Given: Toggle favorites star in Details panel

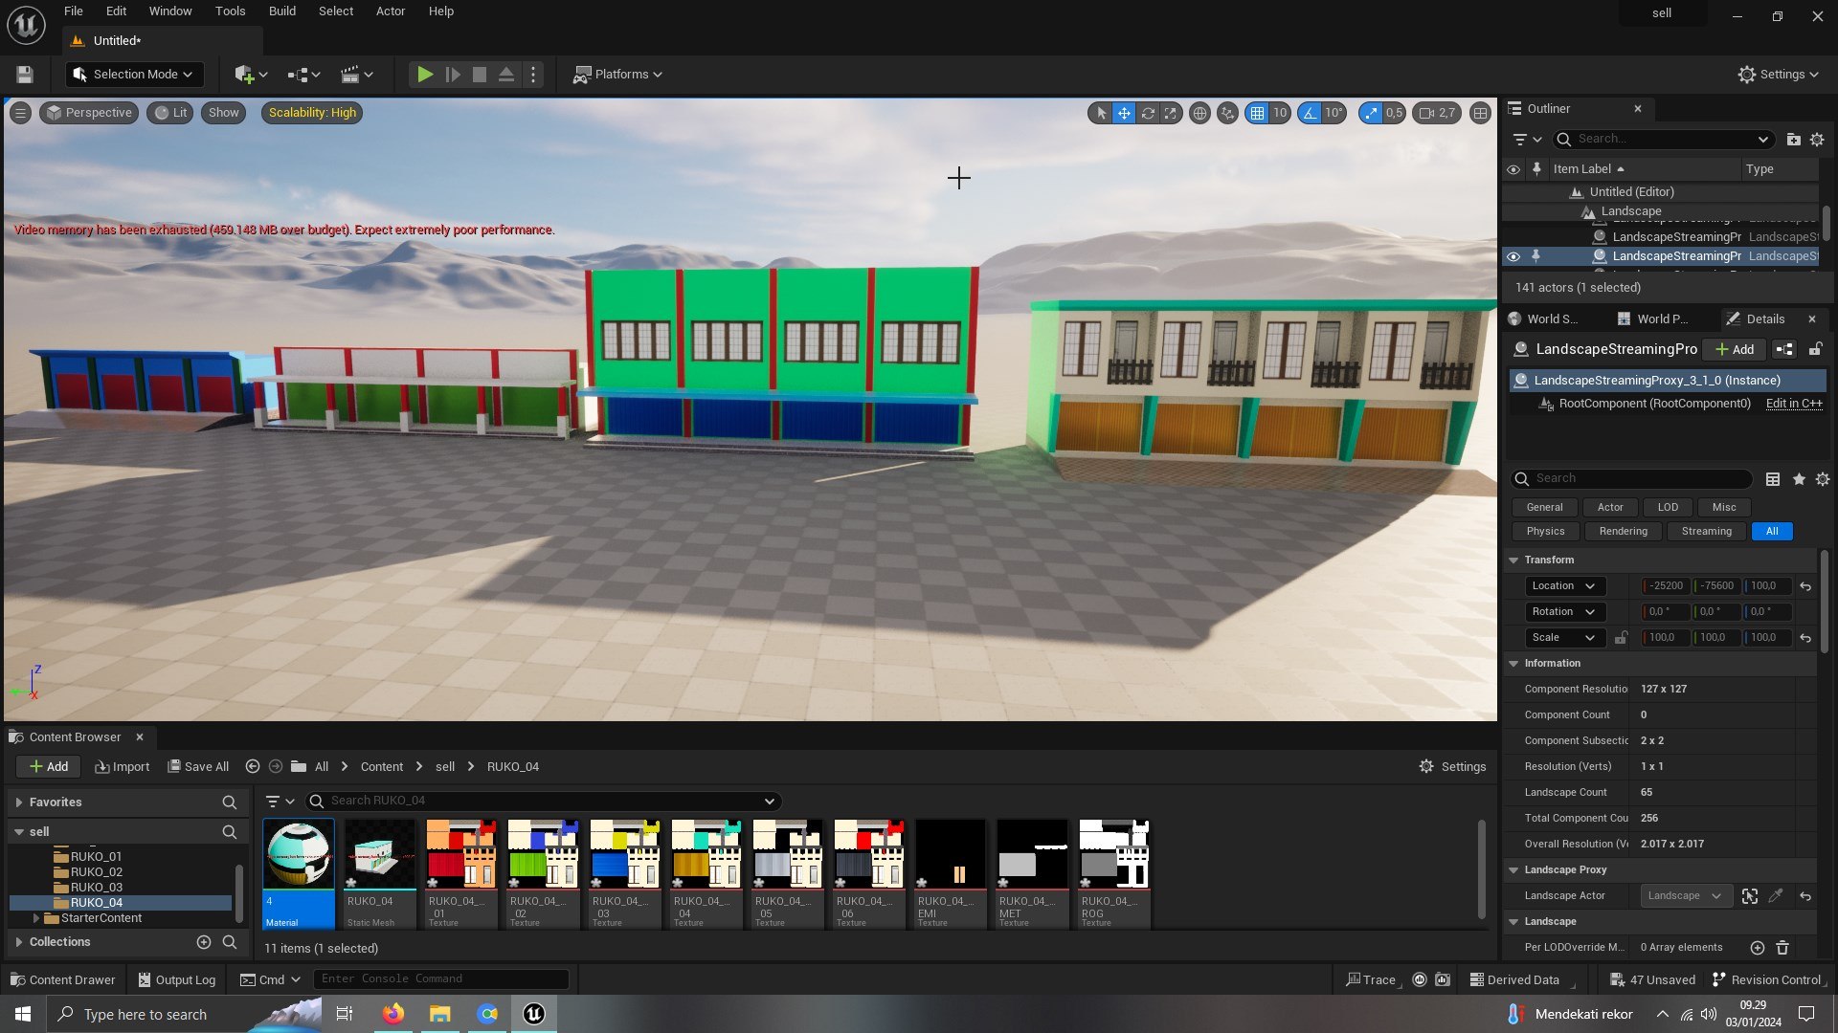Looking at the screenshot, I should click(x=1799, y=479).
